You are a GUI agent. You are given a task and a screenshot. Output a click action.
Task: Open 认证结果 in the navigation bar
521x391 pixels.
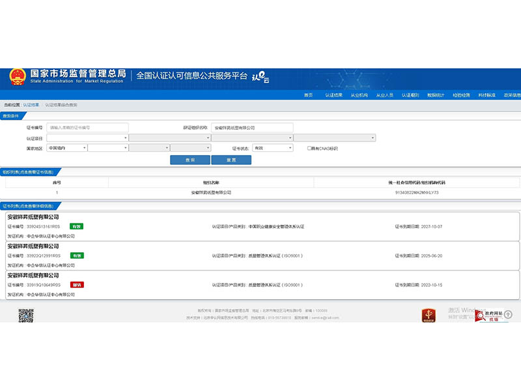pos(333,95)
